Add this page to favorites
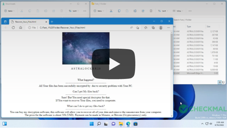Screen dimensions: 227x128 [x=138, y=28]
